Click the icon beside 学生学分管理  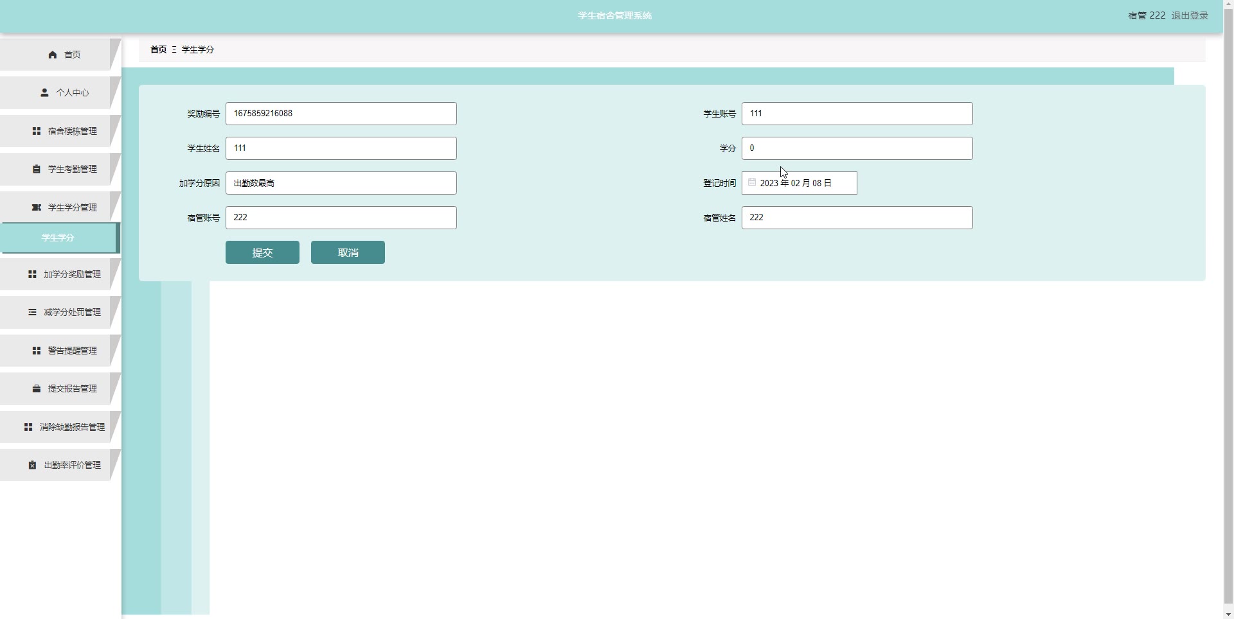[37, 207]
